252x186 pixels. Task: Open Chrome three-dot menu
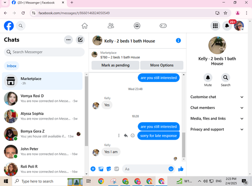(x=246, y=13)
